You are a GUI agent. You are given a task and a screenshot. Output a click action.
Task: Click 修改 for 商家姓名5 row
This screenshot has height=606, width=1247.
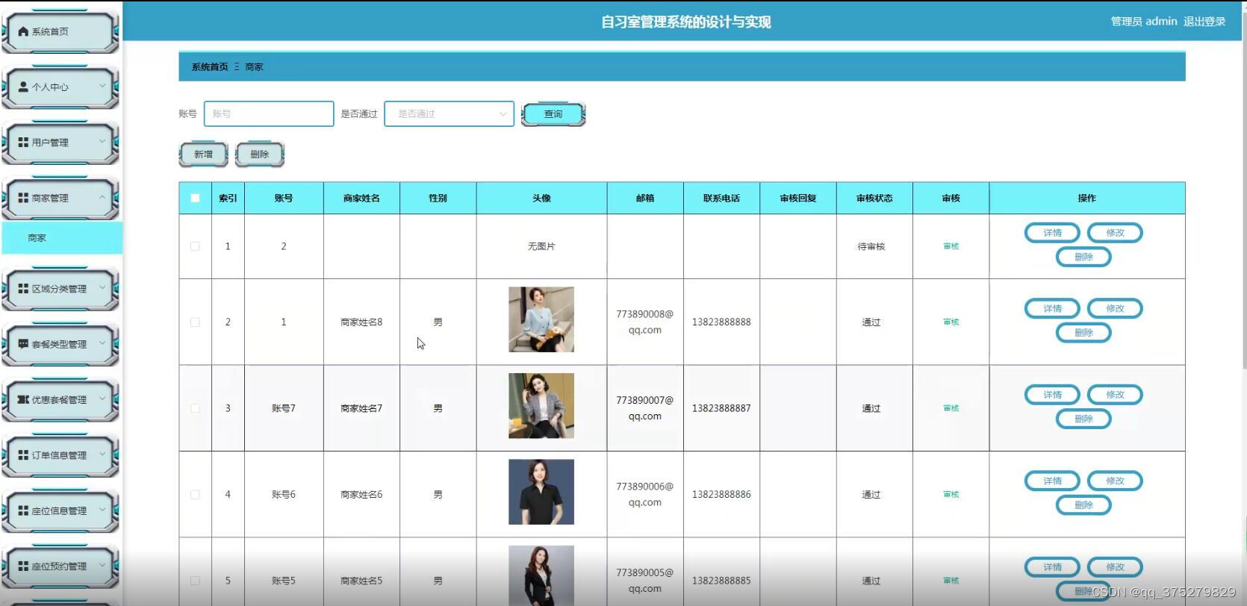pyautogui.click(x=1115, y=567)
